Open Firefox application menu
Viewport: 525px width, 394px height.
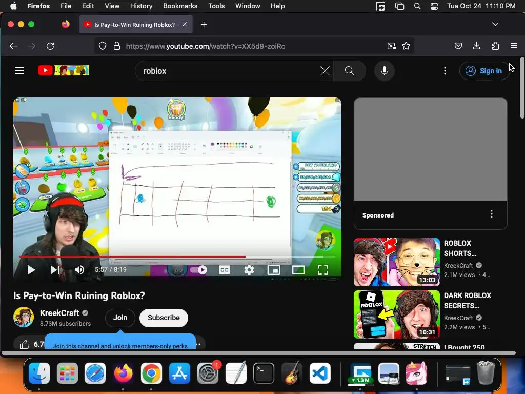click(x=514, y=46)
